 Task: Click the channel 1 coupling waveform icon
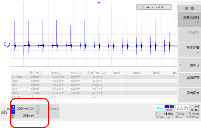coord(13,112)
